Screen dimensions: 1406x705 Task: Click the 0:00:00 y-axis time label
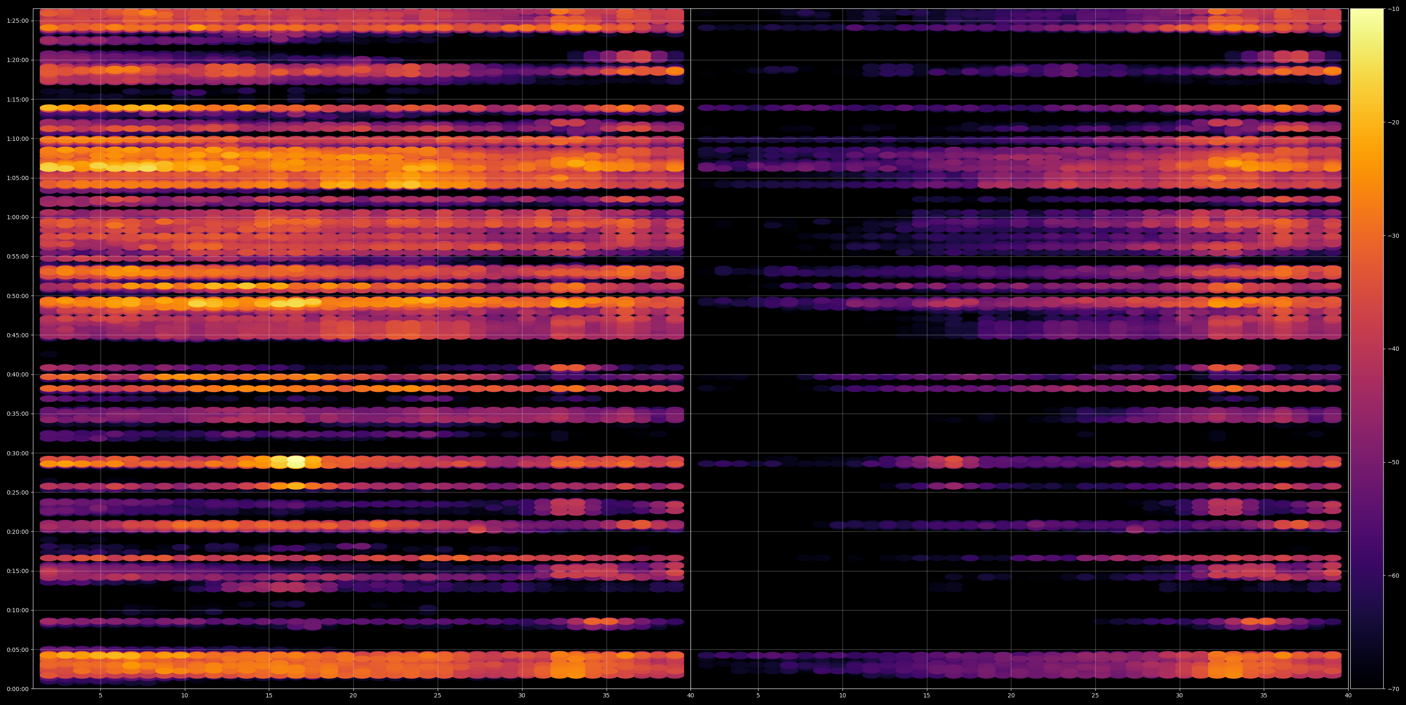tap(17, 689)
